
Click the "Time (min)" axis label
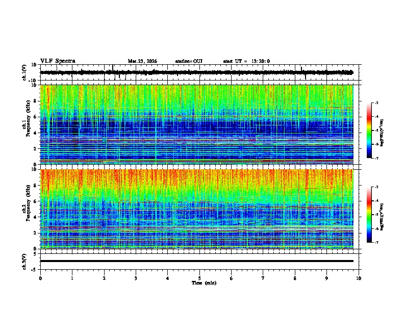pyautogui.click(x=204, y=283)
